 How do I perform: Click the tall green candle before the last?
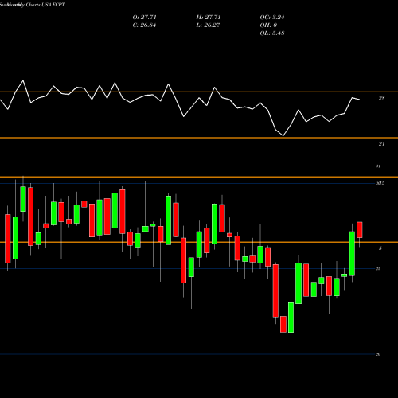click(x=352, y=254)
